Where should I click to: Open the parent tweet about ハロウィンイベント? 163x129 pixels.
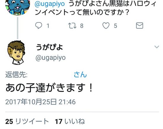point(96,8)
